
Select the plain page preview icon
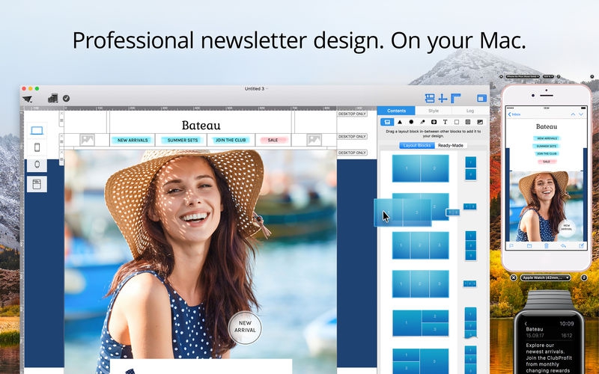pos(37,184)
